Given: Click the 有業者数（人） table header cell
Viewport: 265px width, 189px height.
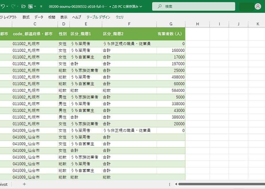Looking at the screenshot, I should pyautogui.click(x=169, y=34).
